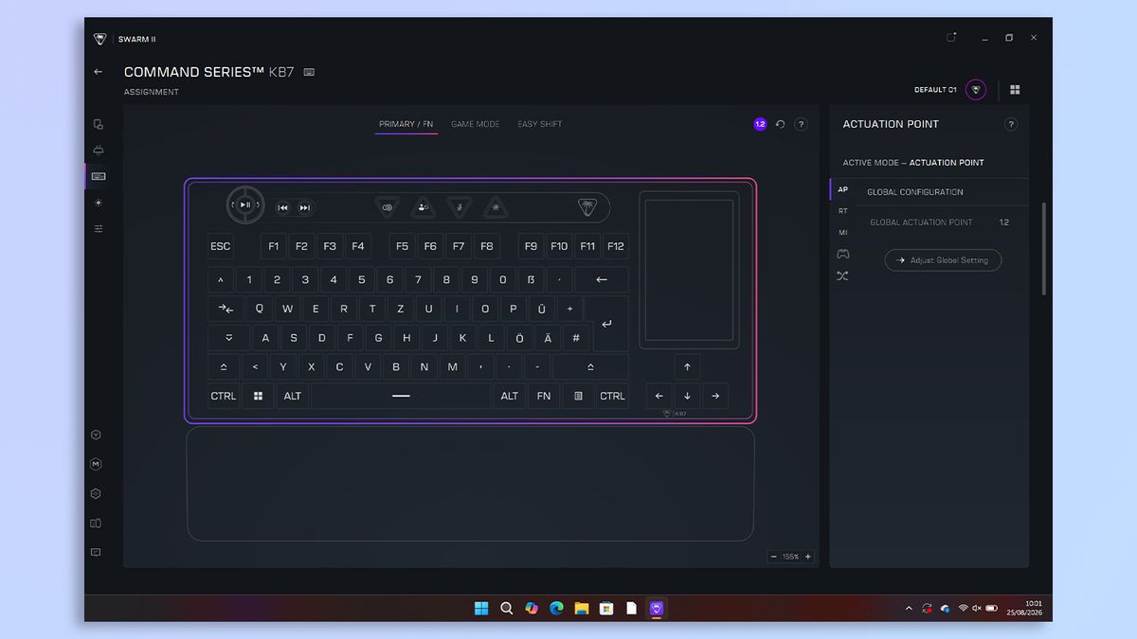Image resolution: width=1137 pixels, height=639 pixels.
Task: Select the AP mode tab
Action: pyautogui.click(x=843, y=189)
